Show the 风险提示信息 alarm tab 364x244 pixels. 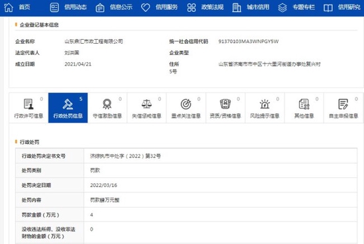pos(265,108)
